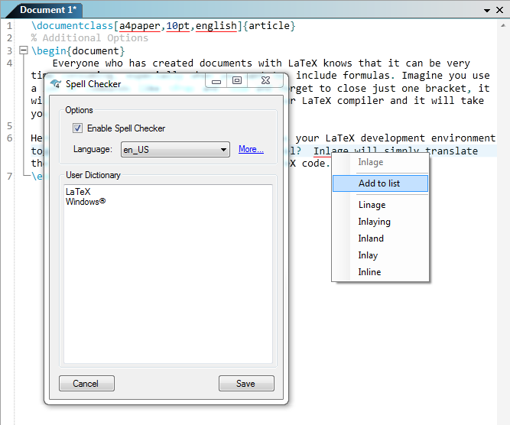Click the word 'article' in line 1

point(269,26)
